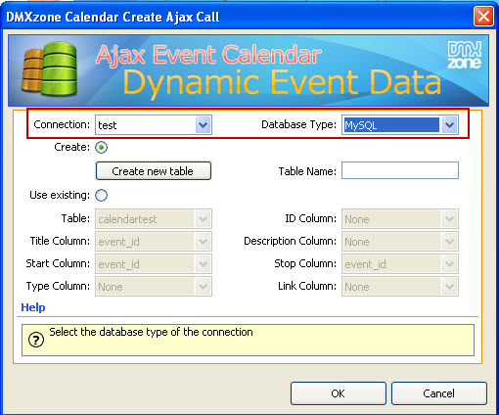This screenshot has height=415, width=499.
Task: Click the Help section heading
Action: pos(33,307)
